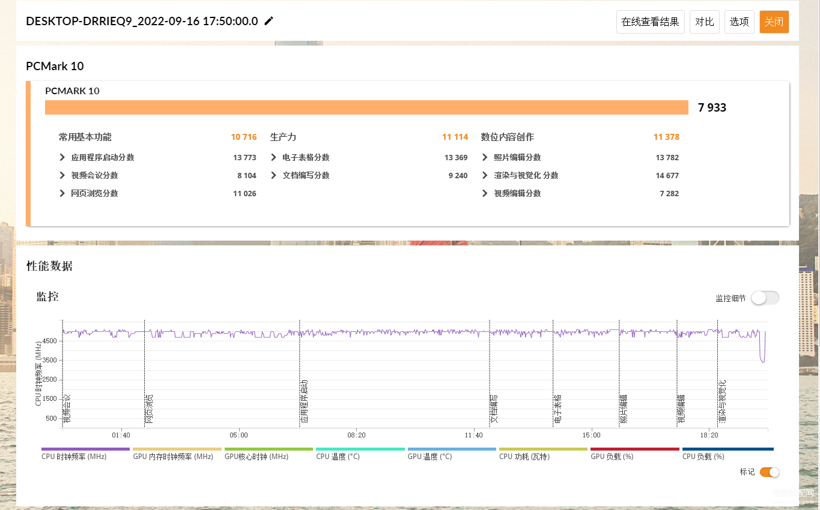
Task: Click the 11 026 web browsing value
Action: pyautogui.click(x=244, y=193)
